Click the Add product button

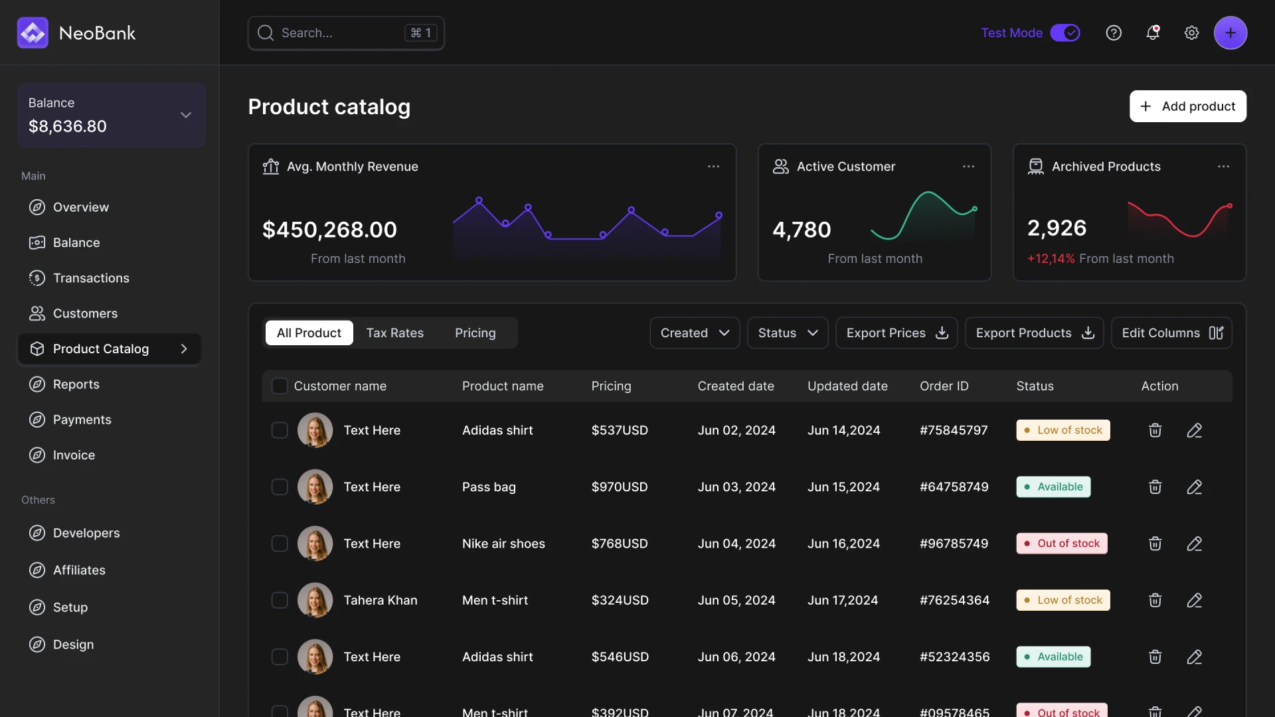pos(1188,106)
